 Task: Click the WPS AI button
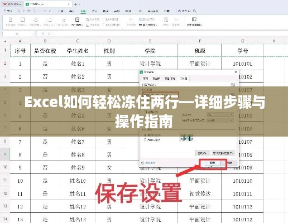[184, 11]
